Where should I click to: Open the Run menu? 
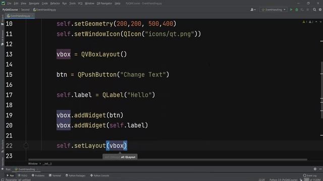[65, 4]
